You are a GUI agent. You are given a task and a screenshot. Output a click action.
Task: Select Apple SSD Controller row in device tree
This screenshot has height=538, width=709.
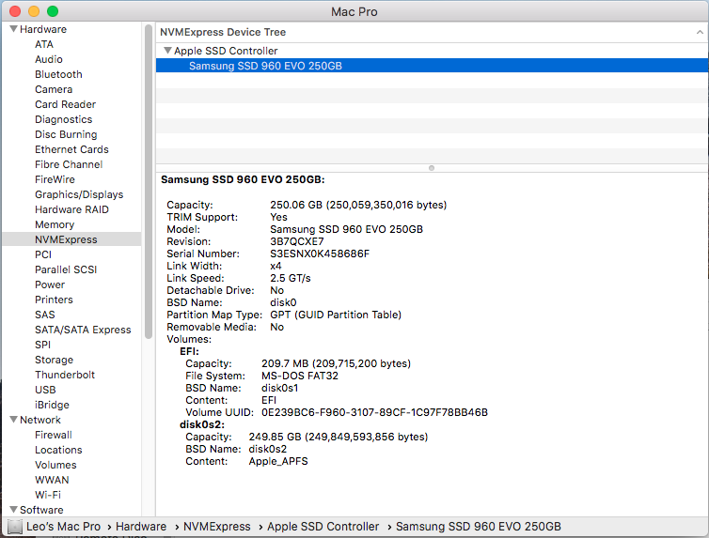point(432,51)
